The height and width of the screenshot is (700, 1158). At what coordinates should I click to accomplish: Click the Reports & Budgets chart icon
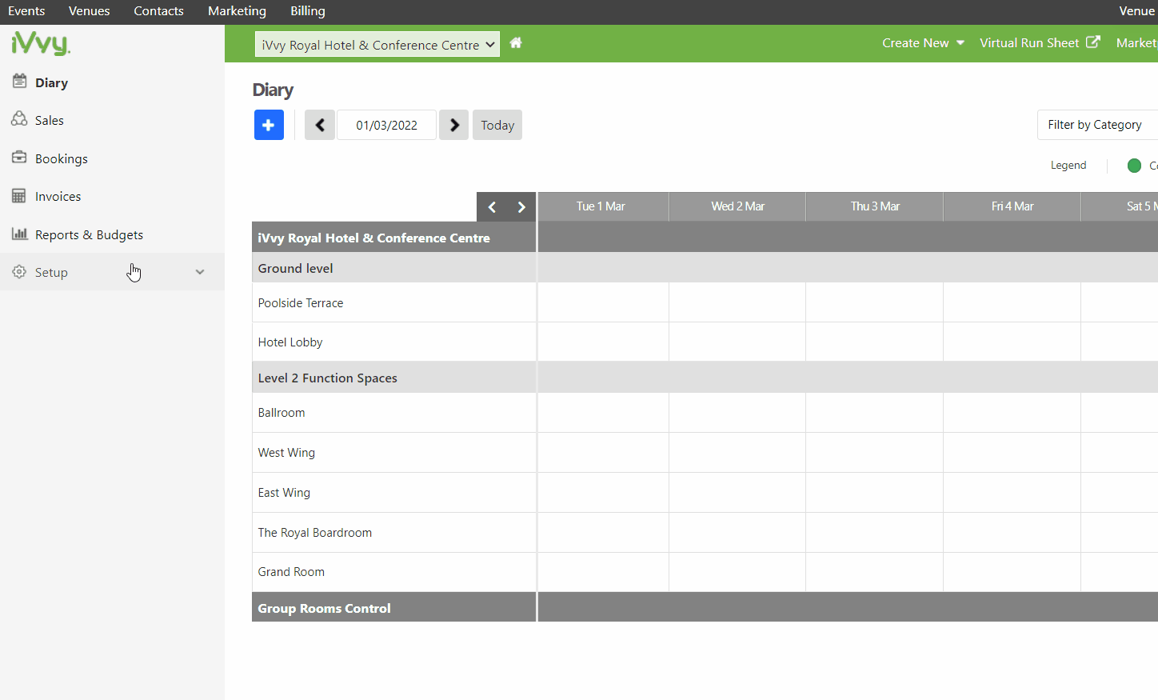point(19,234)
